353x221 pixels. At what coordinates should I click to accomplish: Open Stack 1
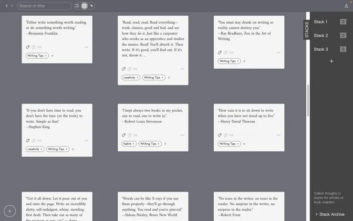[x=321, y=22]
